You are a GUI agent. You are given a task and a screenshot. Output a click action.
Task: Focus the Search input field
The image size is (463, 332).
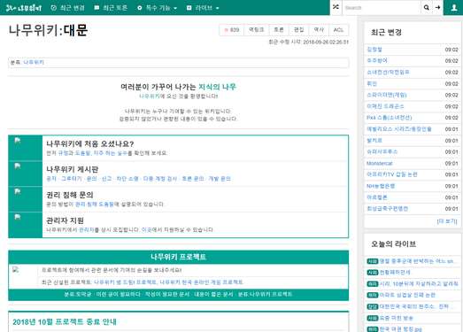tap(382, 7)
